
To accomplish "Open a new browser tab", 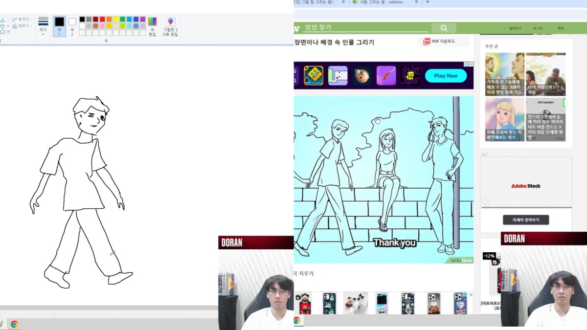I will [428, 2].
